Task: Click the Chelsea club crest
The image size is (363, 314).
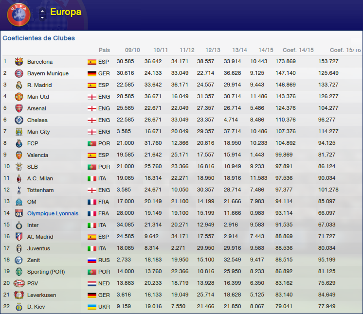Action: 19,120
